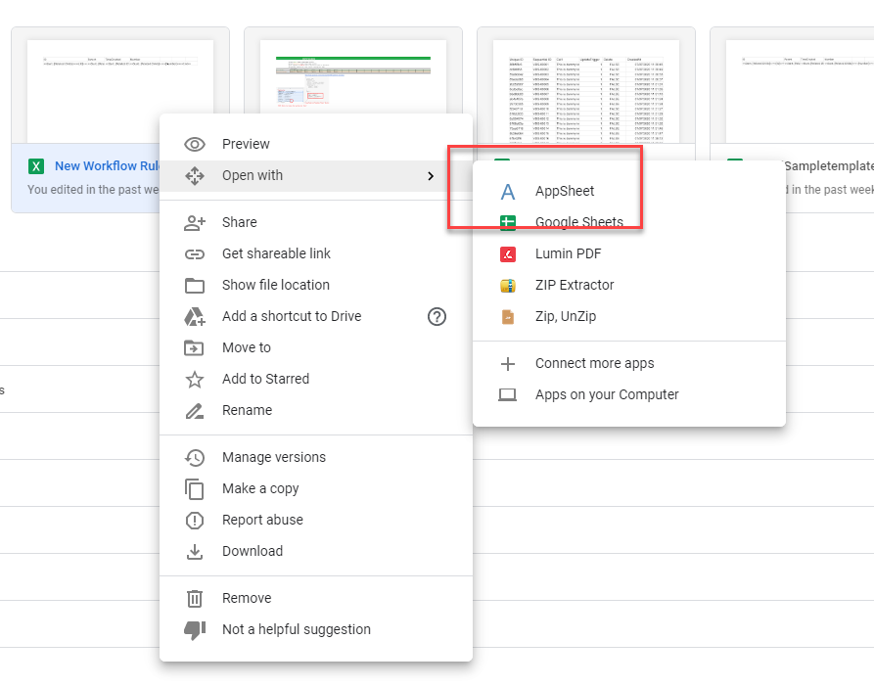Click the Google Sheets green icon

508,222
